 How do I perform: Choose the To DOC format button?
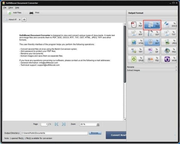152,25
